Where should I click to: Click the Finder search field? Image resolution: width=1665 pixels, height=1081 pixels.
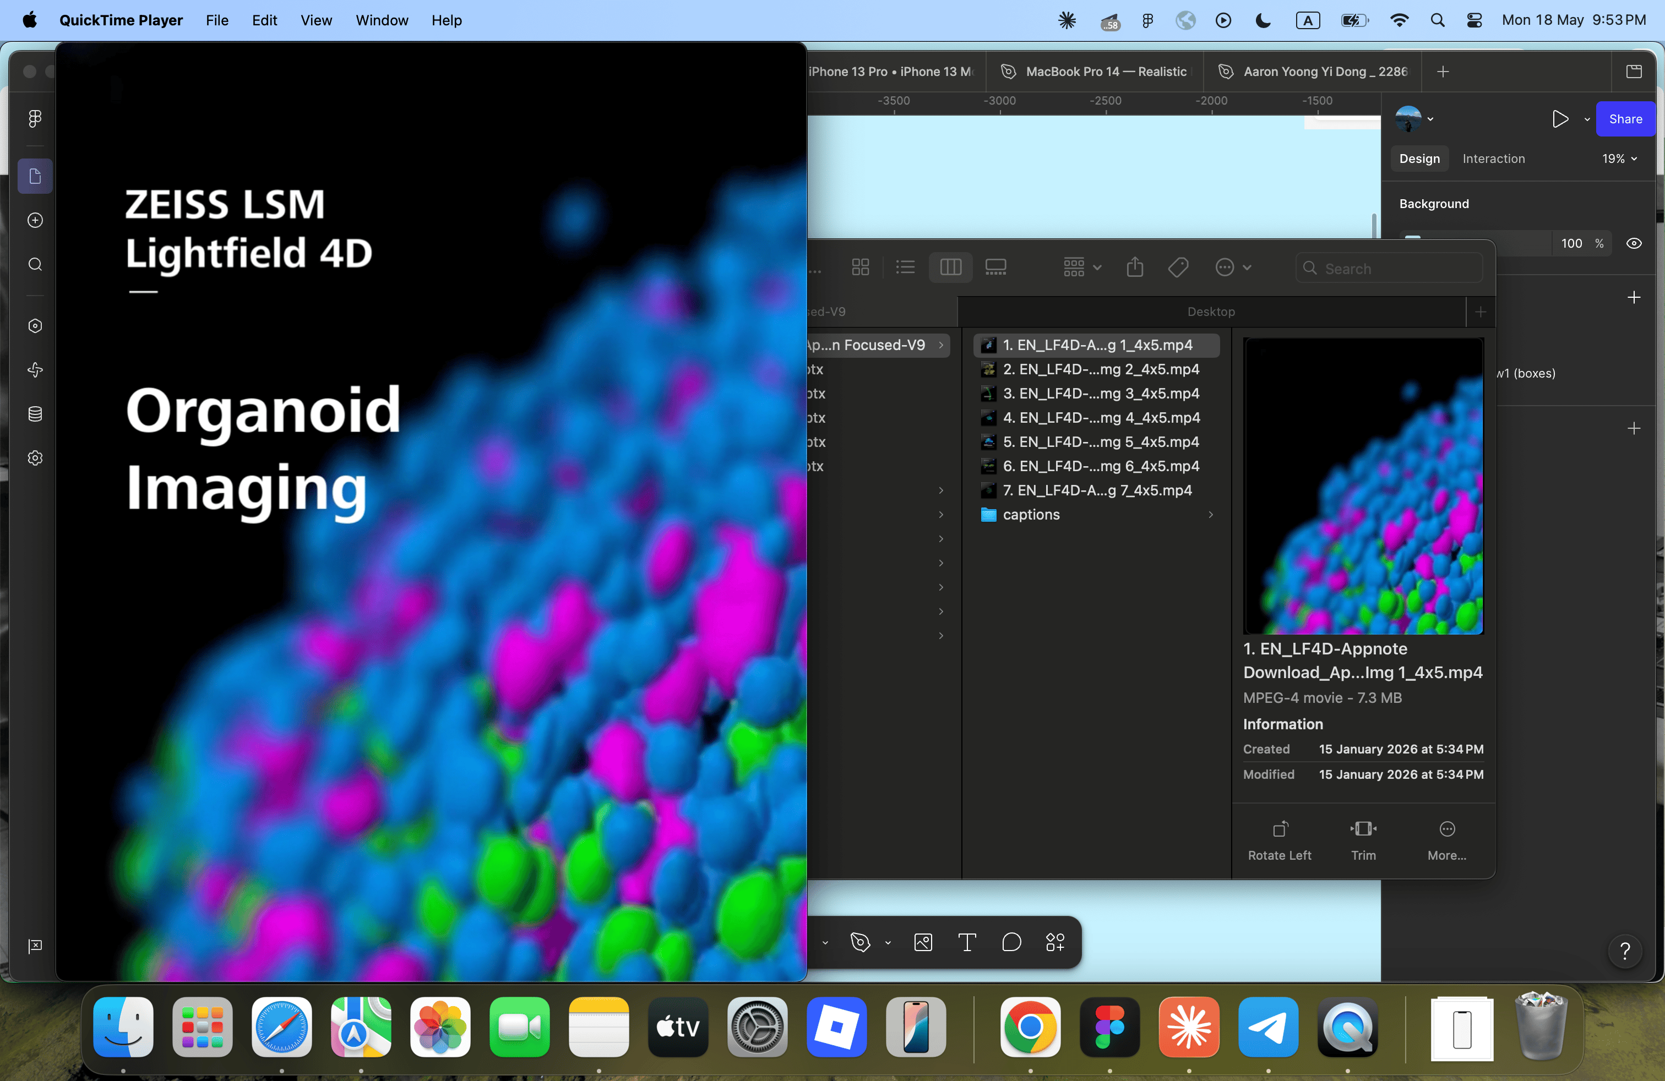point(1389,268)
